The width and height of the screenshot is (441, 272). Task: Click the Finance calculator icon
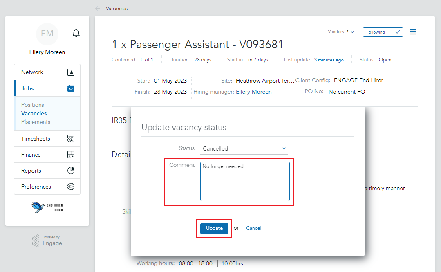[x=71, y=155]
